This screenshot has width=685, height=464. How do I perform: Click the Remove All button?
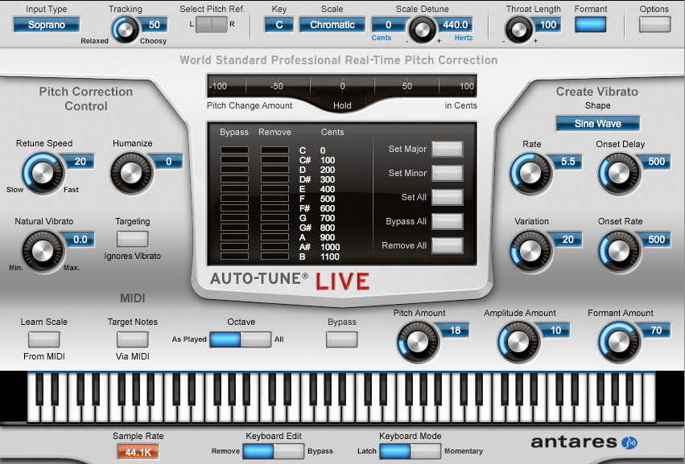tap(448, 245)
